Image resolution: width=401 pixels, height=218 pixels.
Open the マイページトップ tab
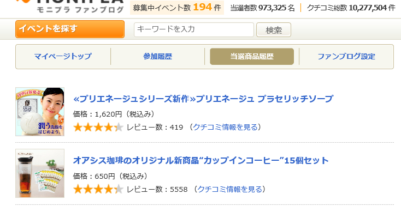(63, 56)
